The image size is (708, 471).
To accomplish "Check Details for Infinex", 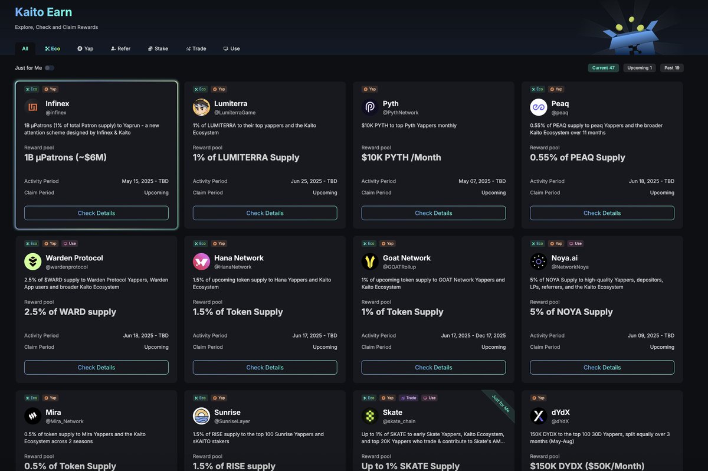I will [96, 213].
